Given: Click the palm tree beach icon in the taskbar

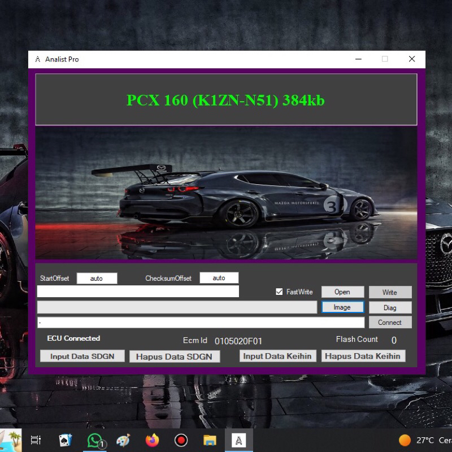Looking at the screenshot, I should tap(11, 440).
